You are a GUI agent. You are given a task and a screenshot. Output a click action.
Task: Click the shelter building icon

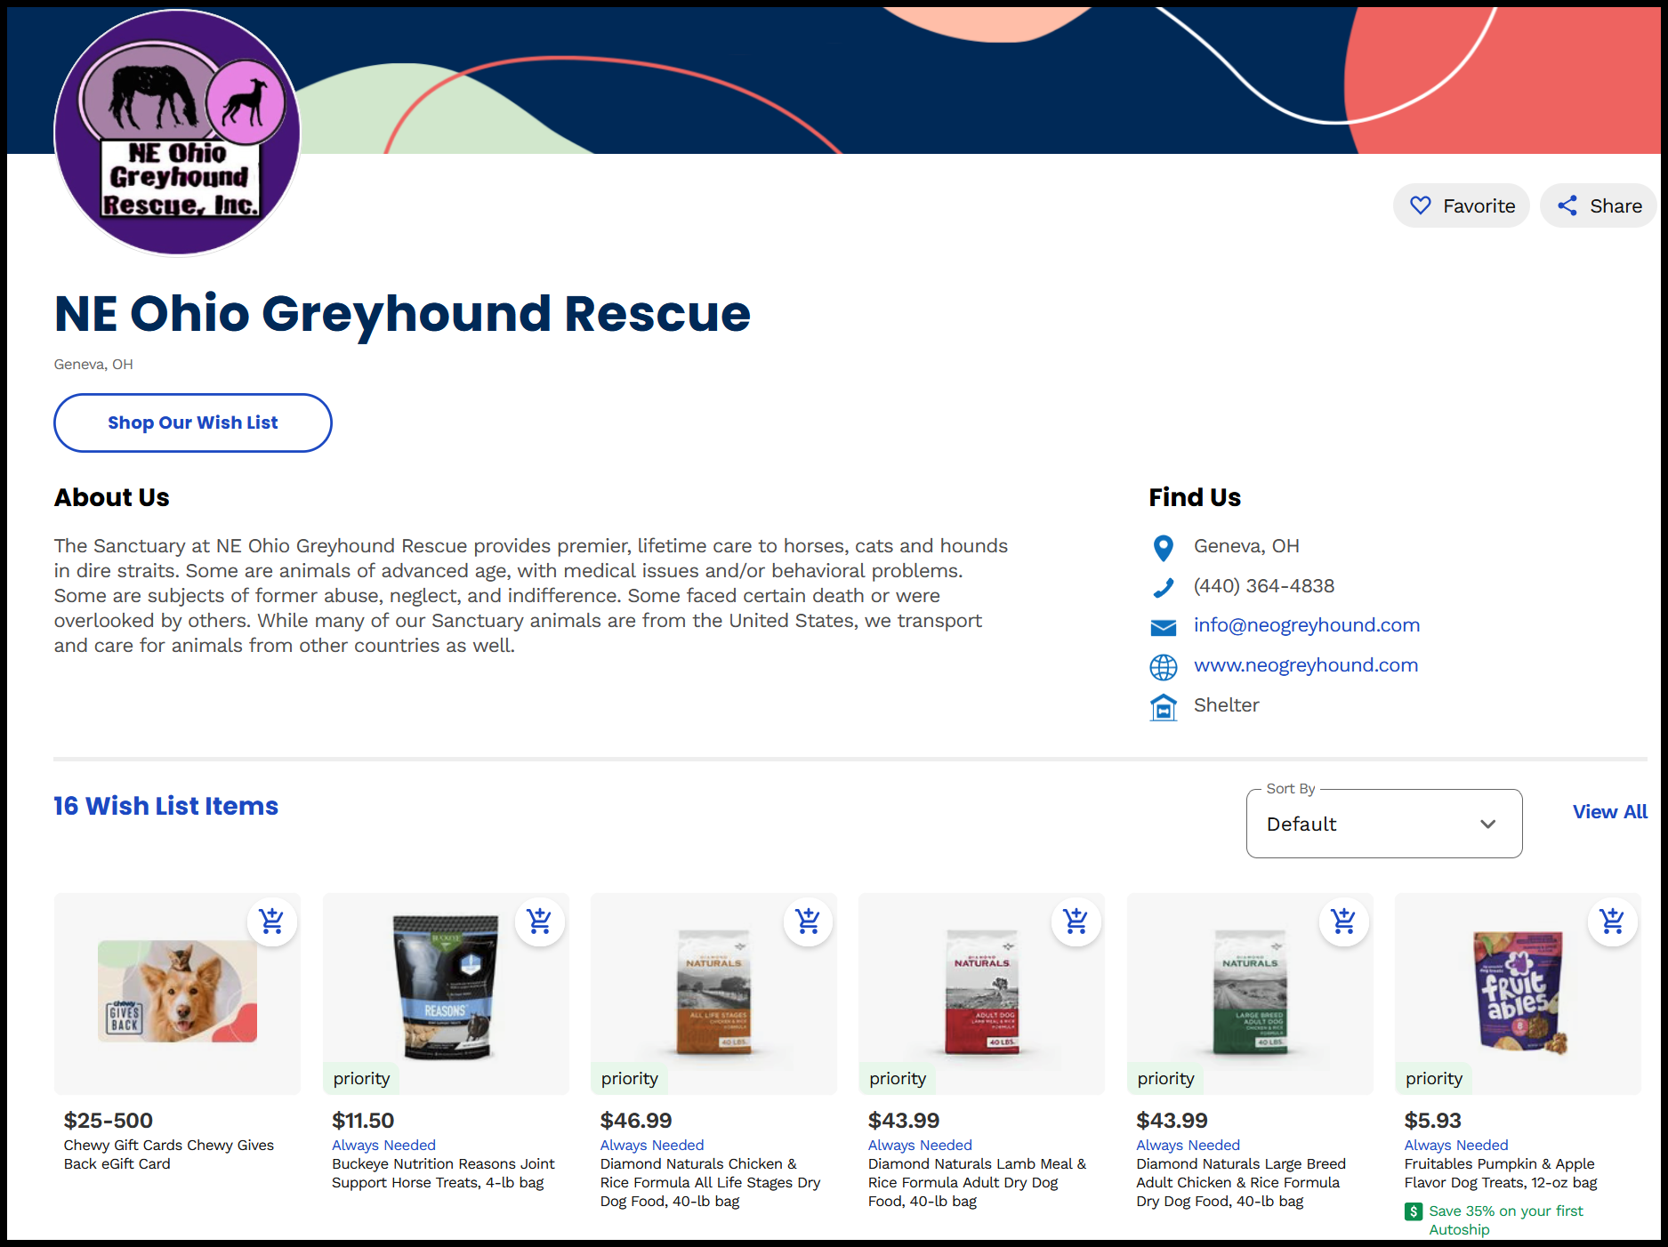point(1163,707)
